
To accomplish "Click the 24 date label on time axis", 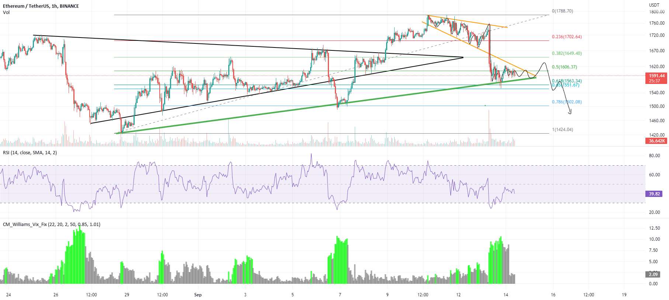I will [x=8, y=295].
